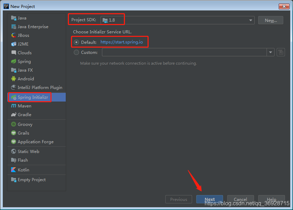This screenshot has width=293, height=210.
Task: Select the Custom service URL radio button
Action: (x=76, y=52)
